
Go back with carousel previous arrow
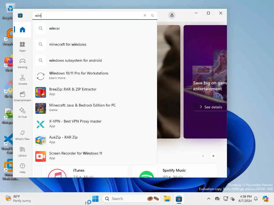(203, 156)
